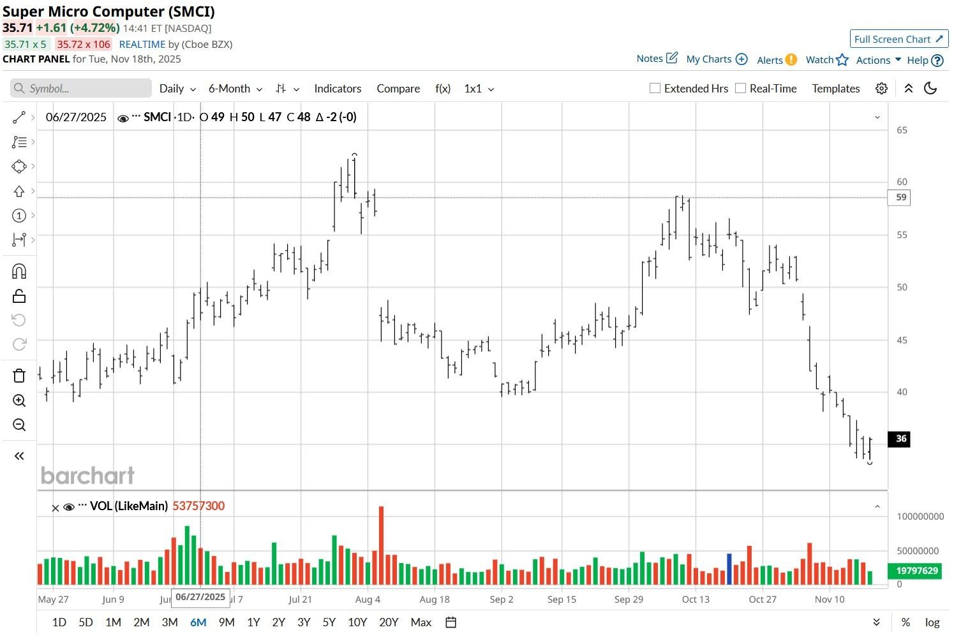Collapse the volume pane chevron

(x=877, y=507)
